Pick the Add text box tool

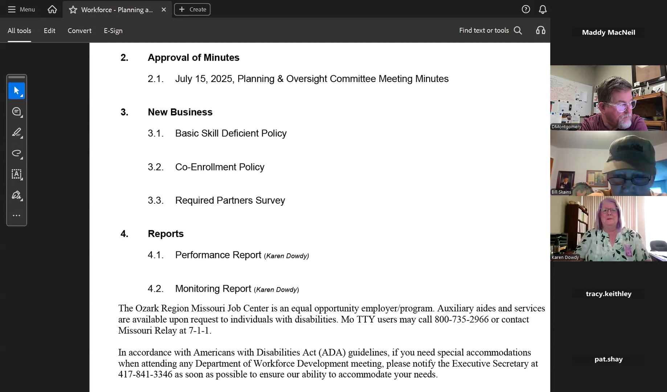[16, 174]
